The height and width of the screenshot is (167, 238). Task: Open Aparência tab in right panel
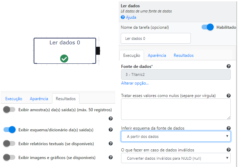click(x=157, y=55)
